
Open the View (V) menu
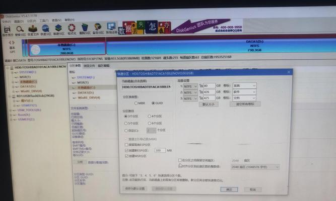(x=56, y=20)
